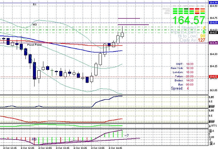Click the 4 Oct 13:55 time axis label
Image resolution: width=218 pixels, height=149 pixels.
click(98, 148)
